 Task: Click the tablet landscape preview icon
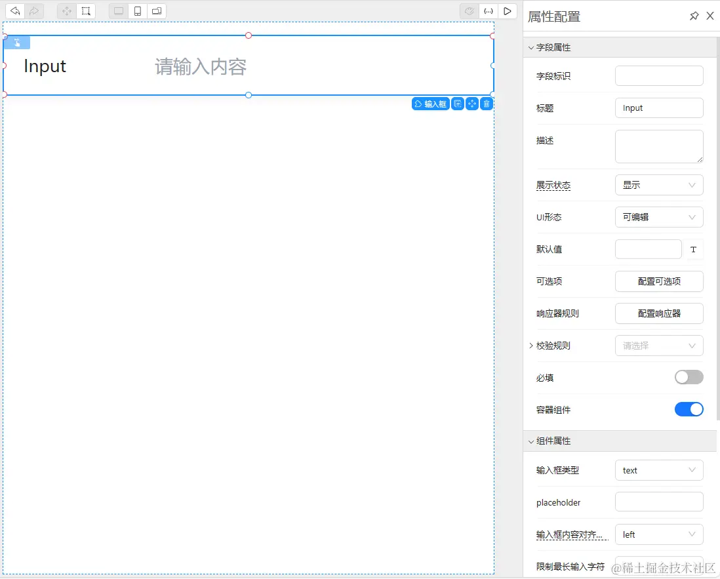(156, 10)
